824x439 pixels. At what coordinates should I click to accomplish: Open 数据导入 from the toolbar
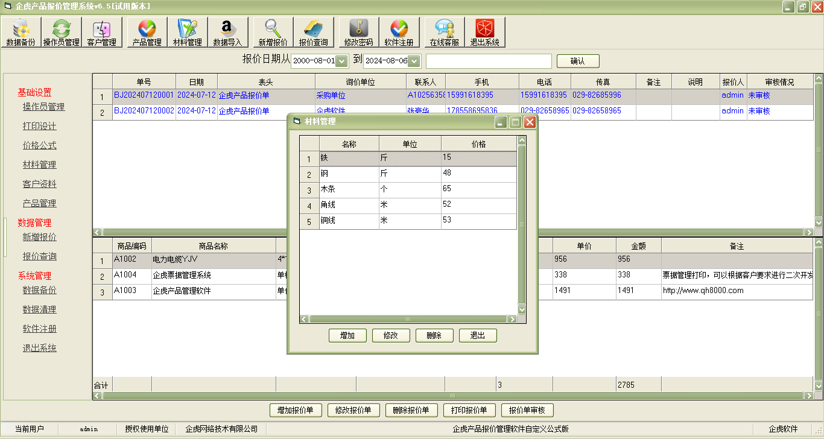(227, 31)
